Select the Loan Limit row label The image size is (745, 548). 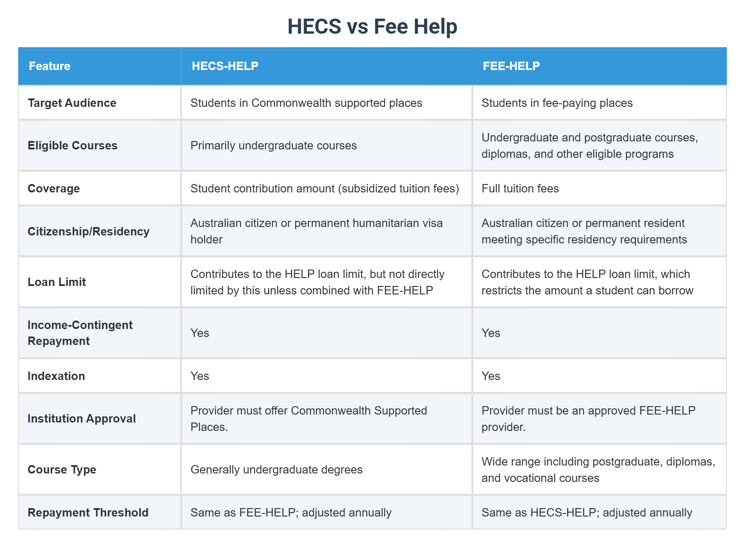pos(57,282)
